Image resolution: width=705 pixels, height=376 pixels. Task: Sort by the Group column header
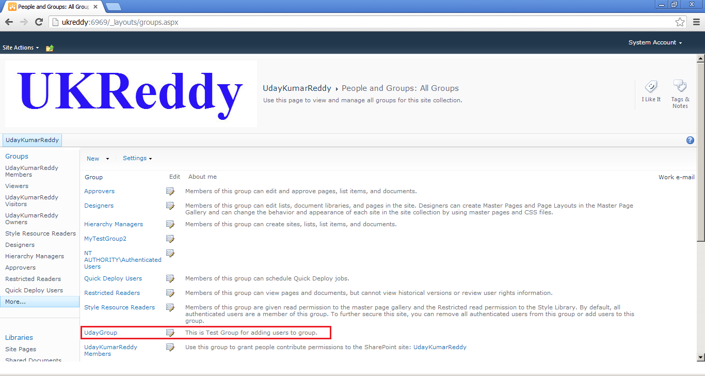click(x=94, y=177)
